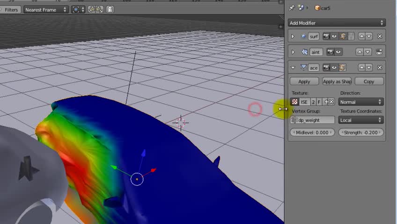
Task: Decrease Midlevel using its left arrow
Action: coord(294,133)
